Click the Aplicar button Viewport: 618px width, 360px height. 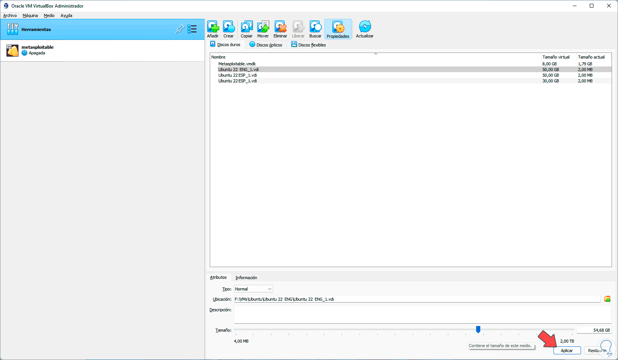pos(567,351)
